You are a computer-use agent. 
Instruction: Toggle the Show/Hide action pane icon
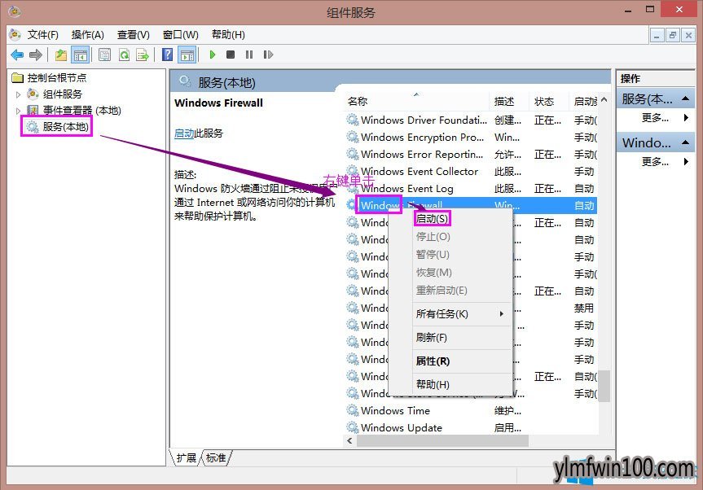[187, 55]
